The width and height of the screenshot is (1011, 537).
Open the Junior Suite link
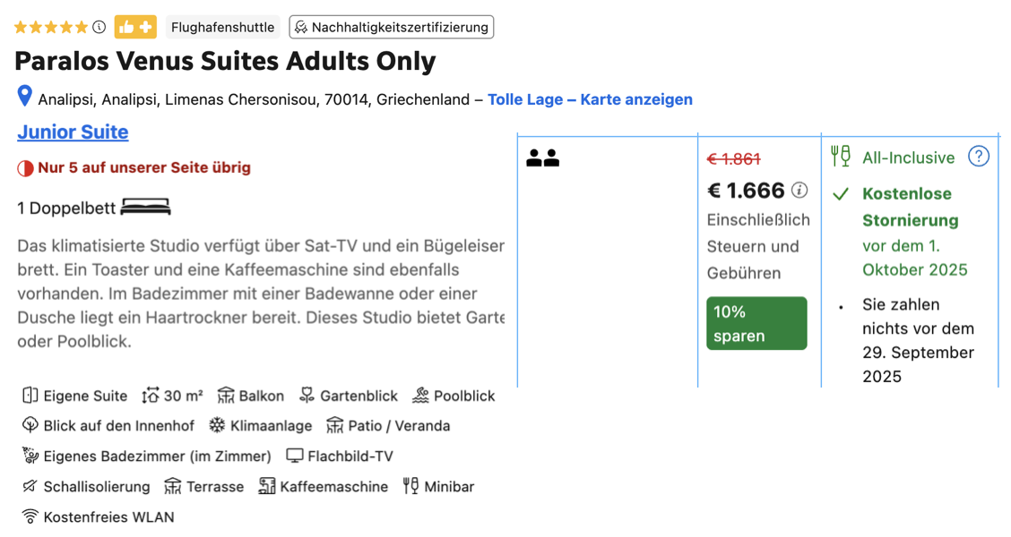[x=73, y=132]
